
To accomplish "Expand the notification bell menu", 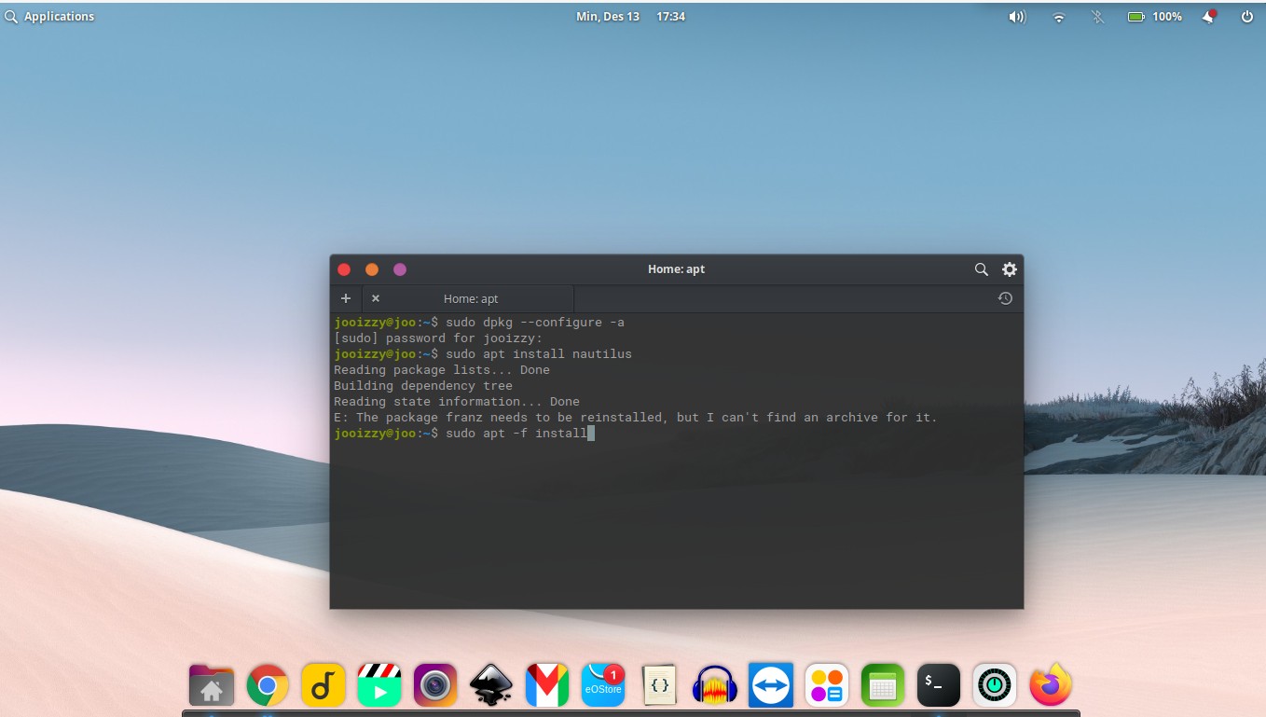I will tap(1209, 16).
